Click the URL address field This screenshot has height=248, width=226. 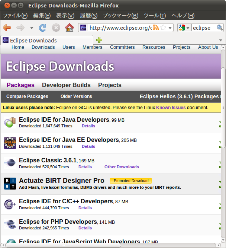click(120, 28)
